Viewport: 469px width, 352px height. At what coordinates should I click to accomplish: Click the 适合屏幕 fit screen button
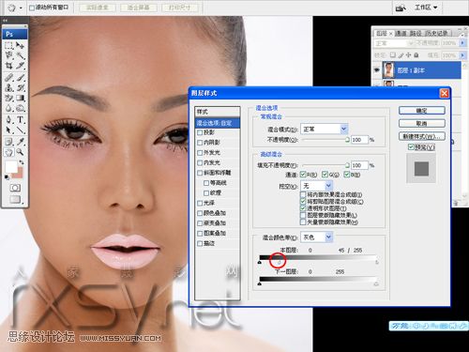click(139, 8)
